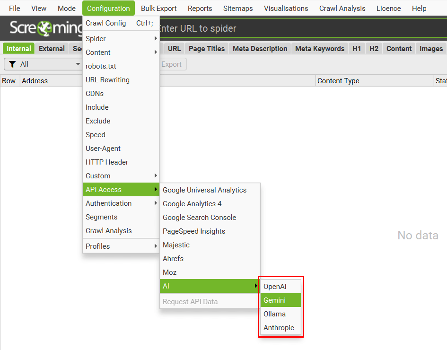Expand the Custom submenu

(121, 176)
